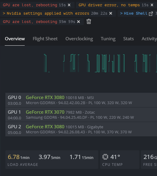
Task: Click the CPU chip icon next to 41°
Action: point(105,157)
